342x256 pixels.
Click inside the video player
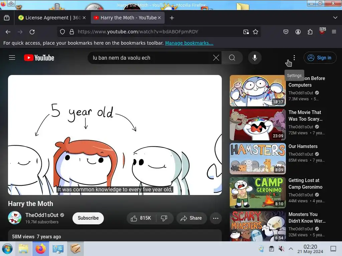click(x=115, y=135)
